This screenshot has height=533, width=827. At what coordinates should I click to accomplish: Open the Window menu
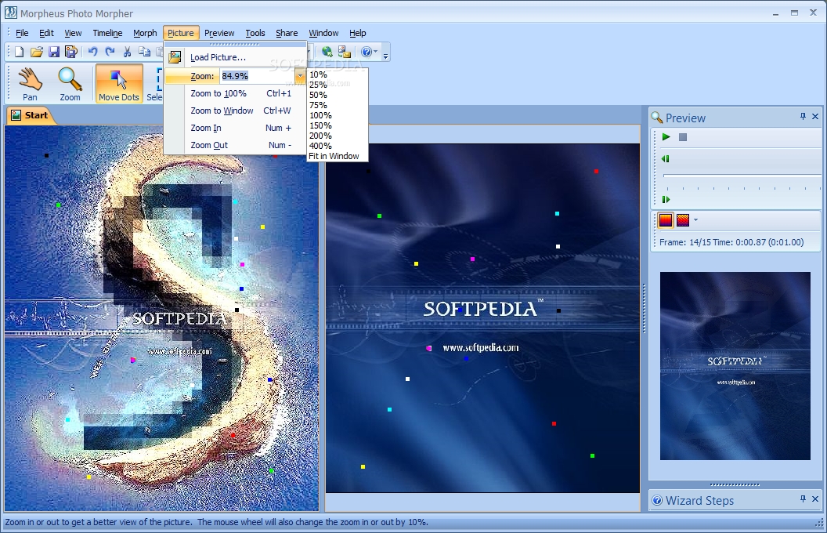[x=324, y=33]
